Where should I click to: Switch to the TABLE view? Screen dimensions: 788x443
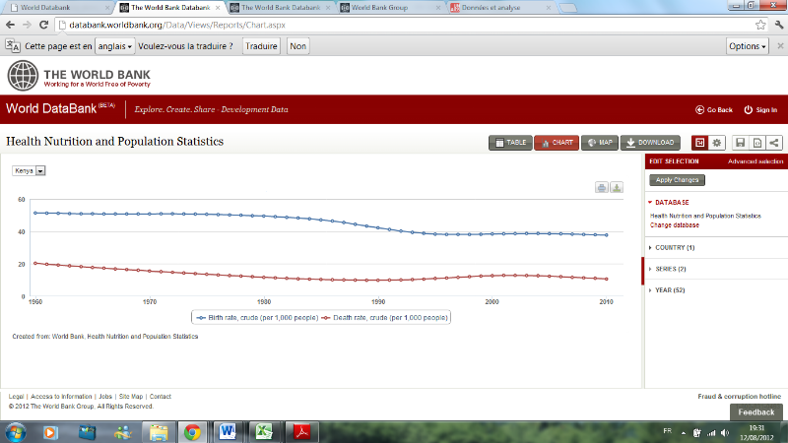click(510, 143)
